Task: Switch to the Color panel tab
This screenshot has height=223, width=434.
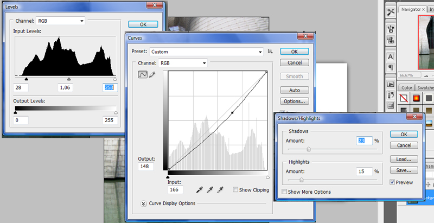Action: point(407,87)
